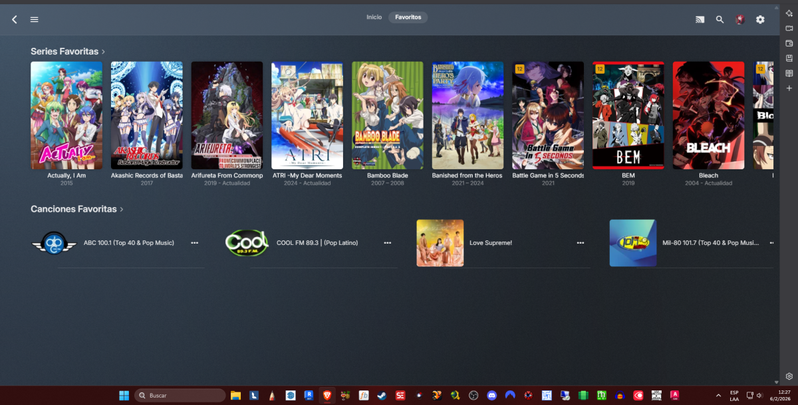Open the Wallet icon in browser sidebar

(x=789, y=43)
